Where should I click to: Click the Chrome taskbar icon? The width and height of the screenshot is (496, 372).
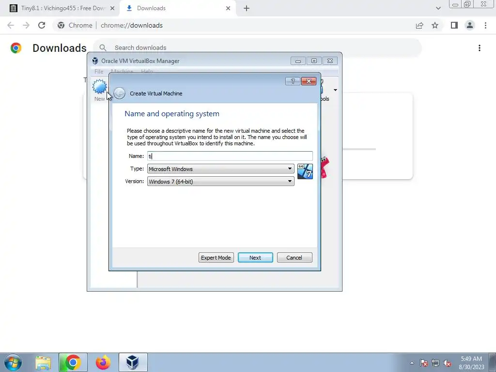pyautogui.click(x=73, y=362)
